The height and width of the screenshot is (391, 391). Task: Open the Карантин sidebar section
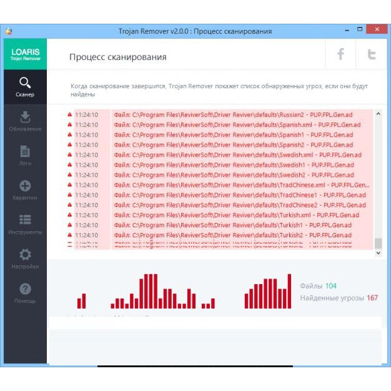25,190
